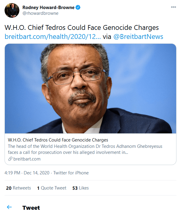The width and height of the screenshot is (181, 210).
Task: Click the Twitter for iPhone source label
Action: coord(71,173)
